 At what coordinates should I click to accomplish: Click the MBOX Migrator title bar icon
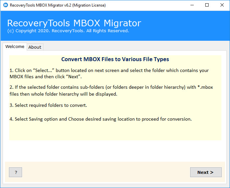pyautogui.click(x=6, y=5)
